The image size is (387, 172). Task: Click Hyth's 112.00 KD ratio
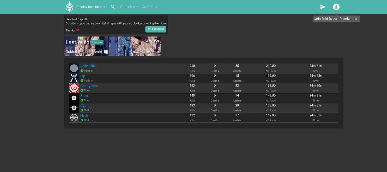point(271,115)
